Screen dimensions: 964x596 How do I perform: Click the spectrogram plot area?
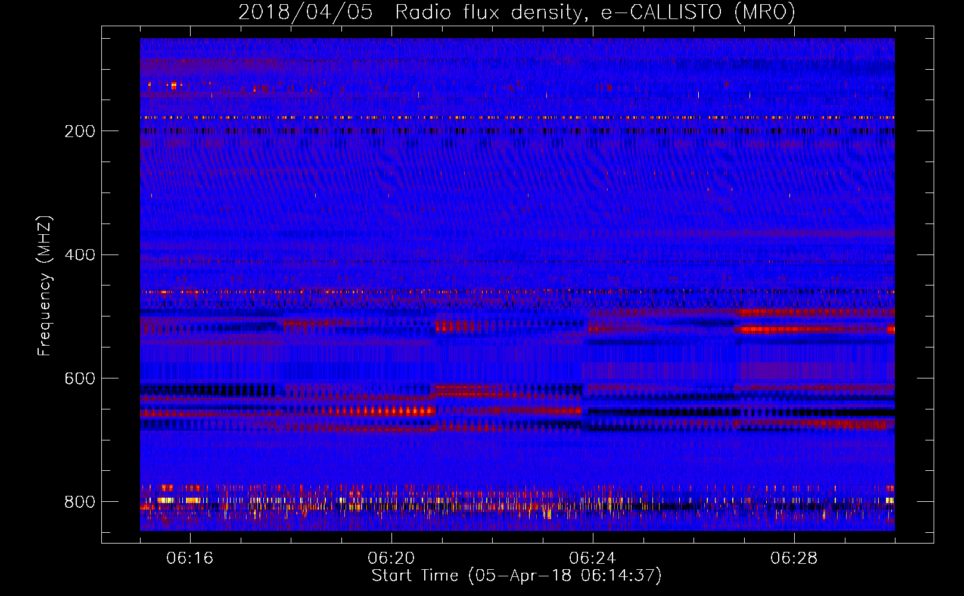pyautogui.click(x=517, y=284)
